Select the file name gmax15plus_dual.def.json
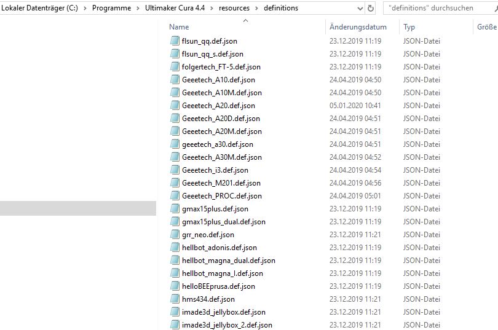Viewport: 498px width, 330px height. [224, 221]
